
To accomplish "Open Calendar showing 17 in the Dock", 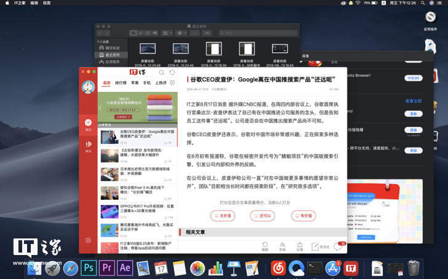I will (161, 268).
